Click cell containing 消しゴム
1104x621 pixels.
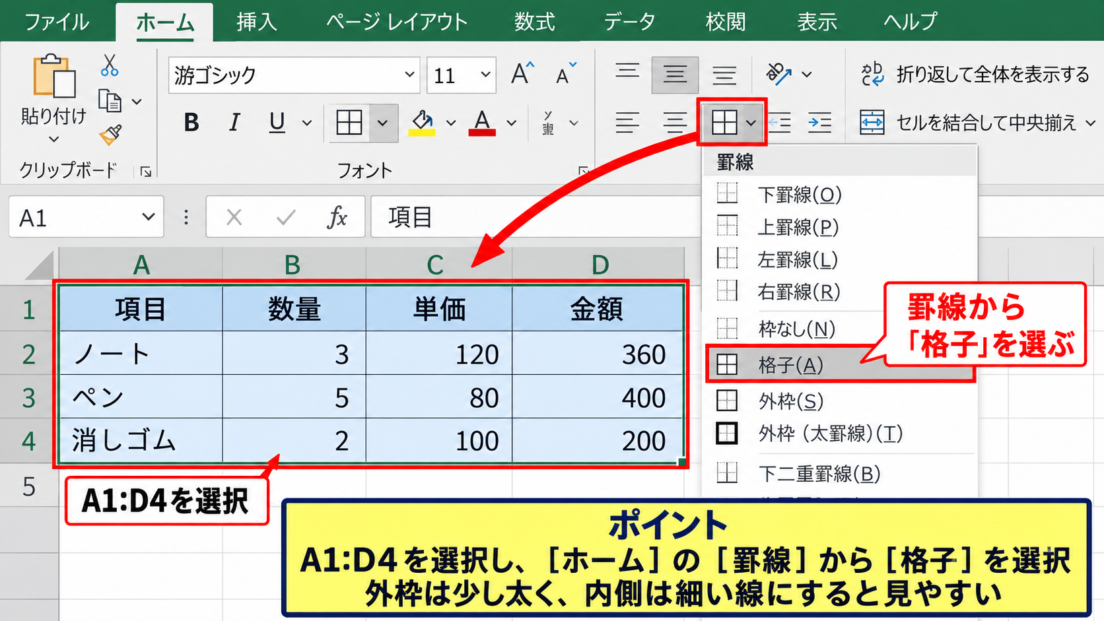(x=141, y=440)
